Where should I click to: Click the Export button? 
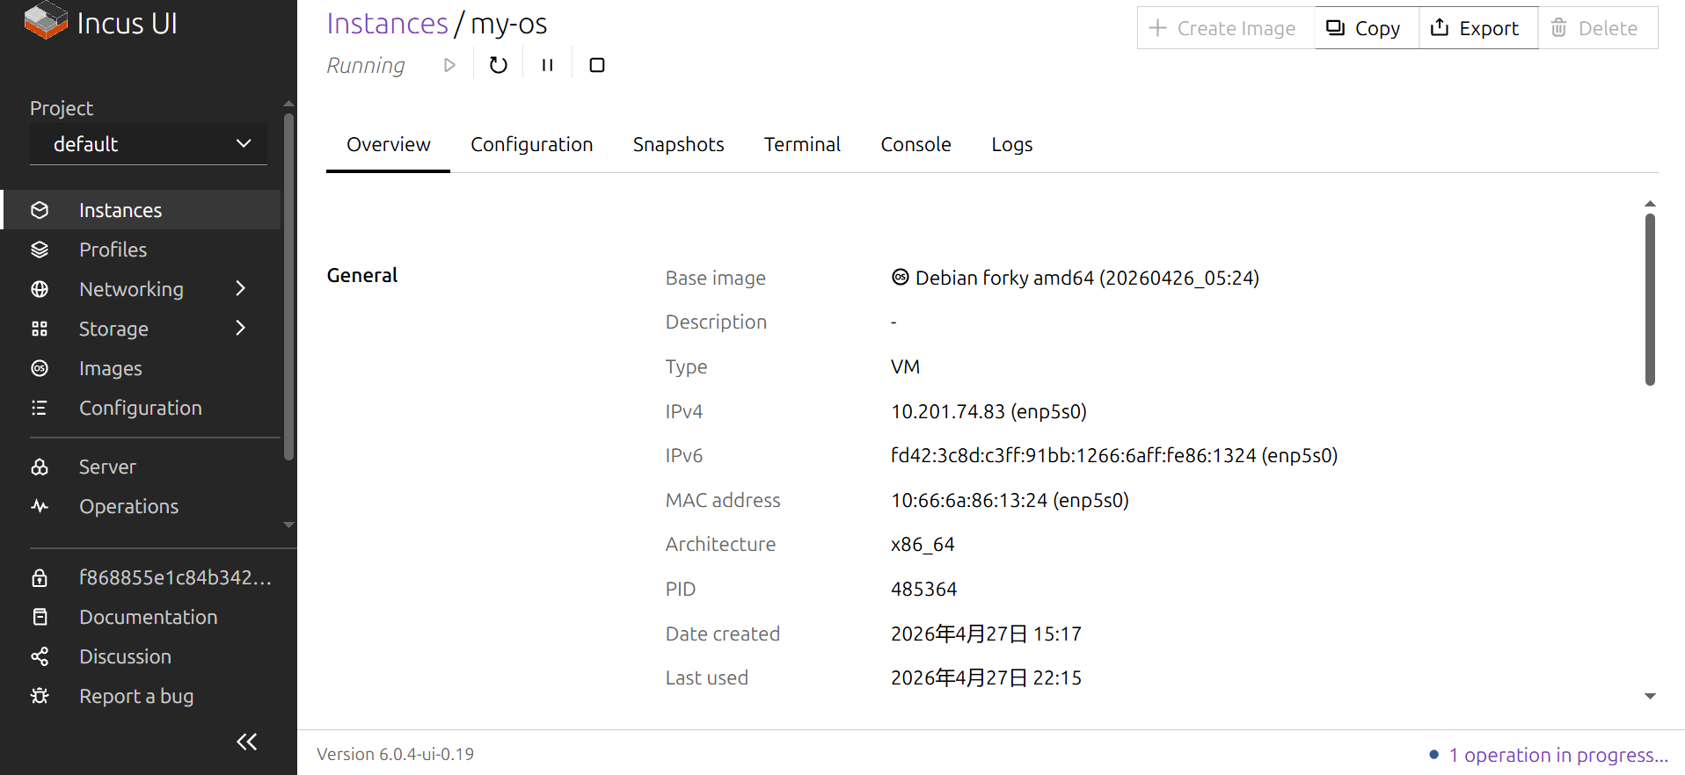1477,28
